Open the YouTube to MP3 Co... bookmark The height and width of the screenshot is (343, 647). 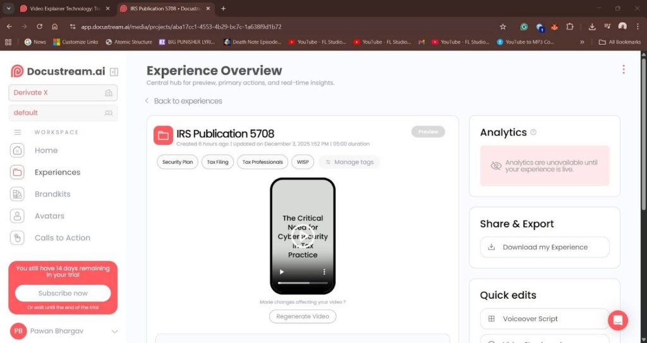(525, 42)
